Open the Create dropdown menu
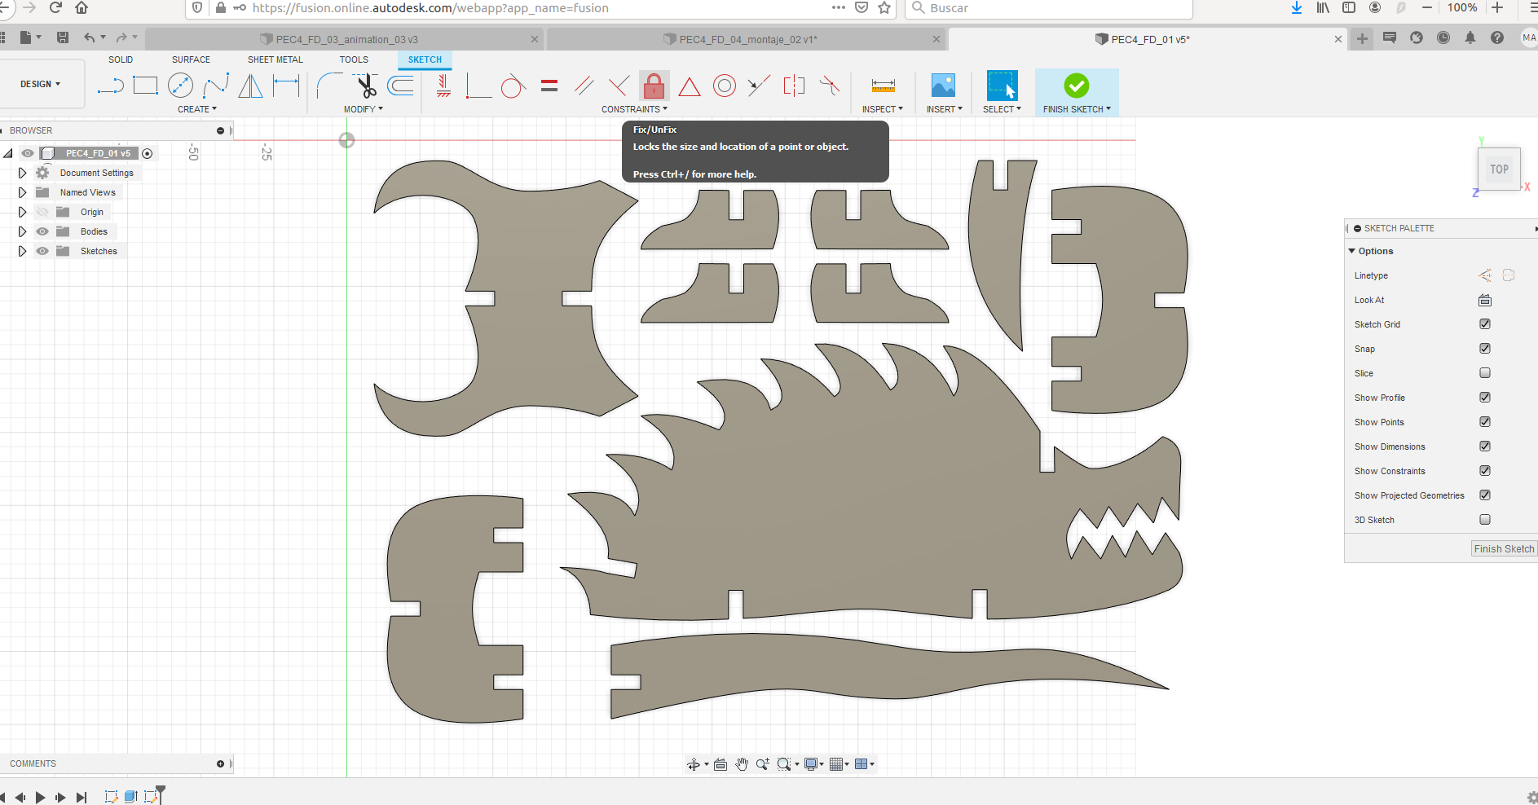This screenshot has width=1538, height=805. tap(197, 108)
